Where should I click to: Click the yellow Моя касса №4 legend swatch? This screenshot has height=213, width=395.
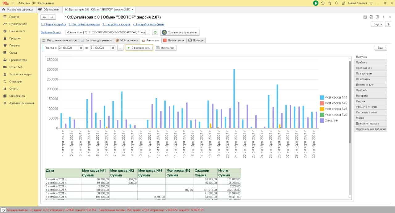[322, 109]
